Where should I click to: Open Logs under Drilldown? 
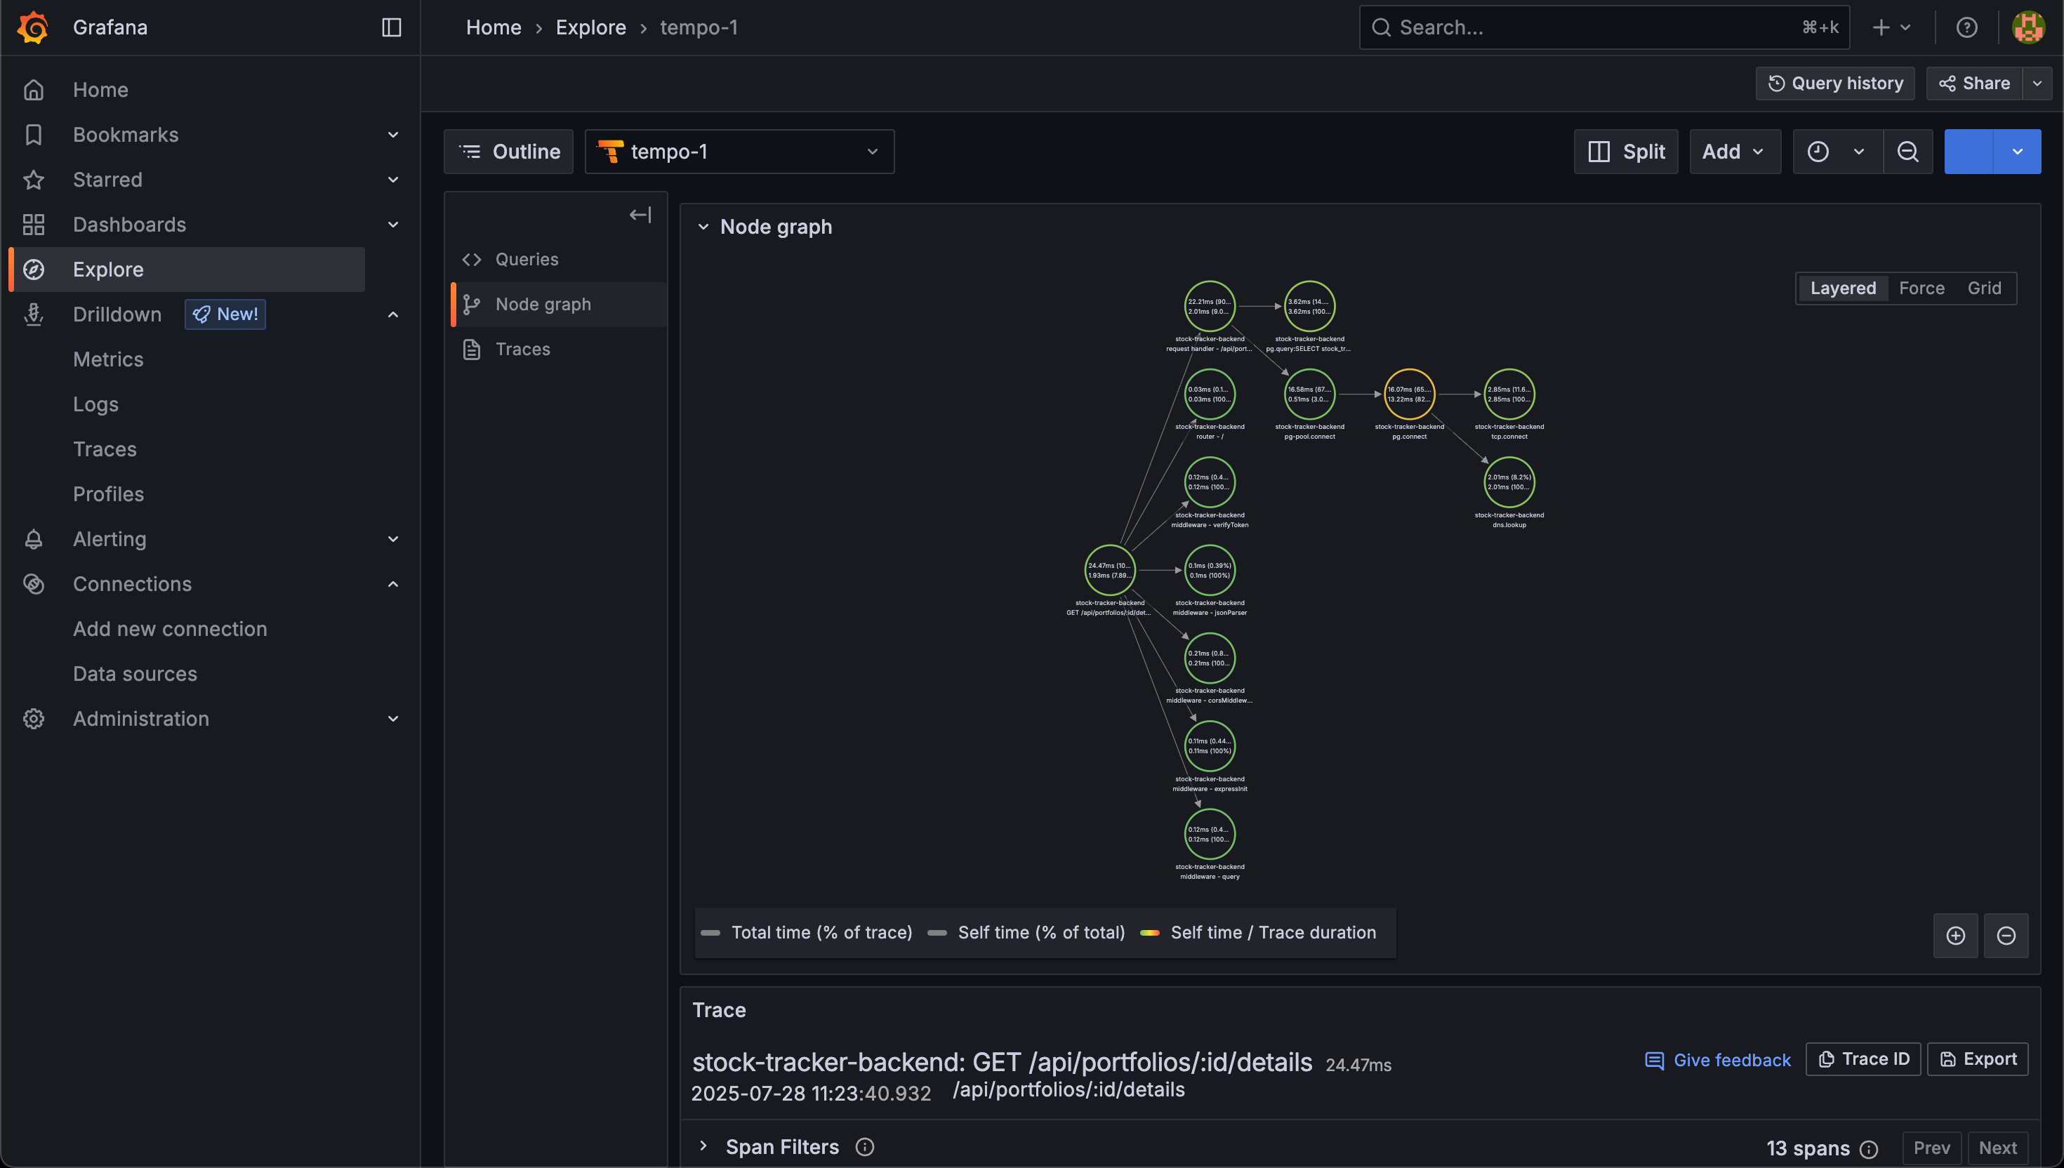coord(95,404)
